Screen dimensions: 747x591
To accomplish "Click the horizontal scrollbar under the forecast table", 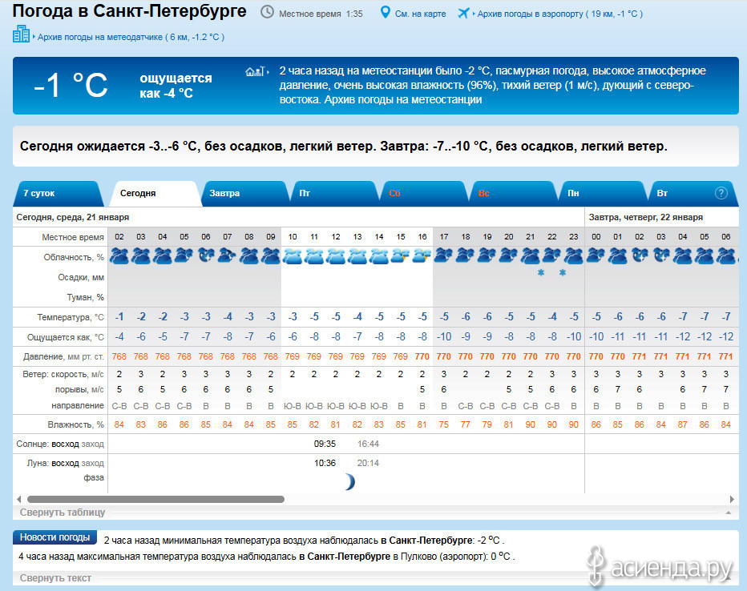I will point(152,499).
